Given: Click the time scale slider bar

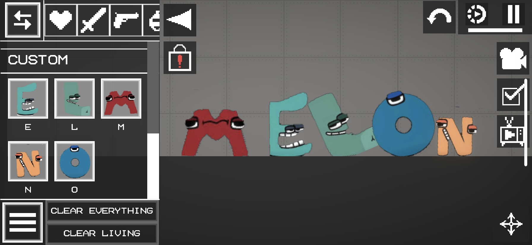Looking at the screenshot, I should click(x=495, y=30).
